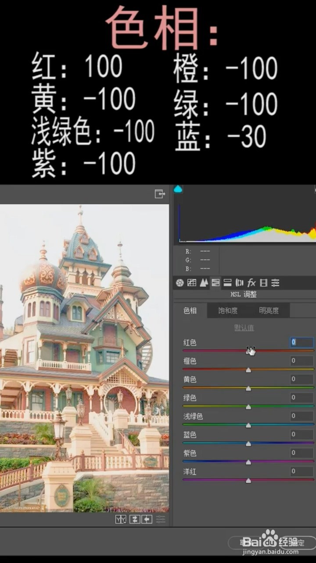Click the 洋红 hue slider handle
Screen dimensions: 316x563
click(248, 481)
